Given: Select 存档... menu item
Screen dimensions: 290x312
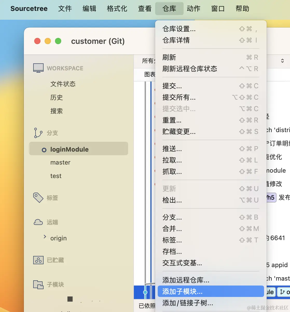Looking at the screenshot, I should (211, 252).
